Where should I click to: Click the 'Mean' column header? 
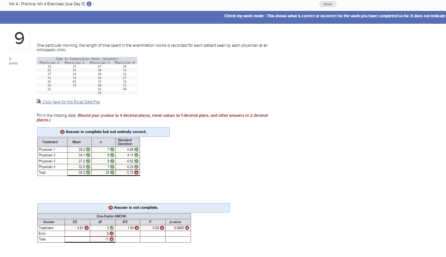[x=77, y=142]
